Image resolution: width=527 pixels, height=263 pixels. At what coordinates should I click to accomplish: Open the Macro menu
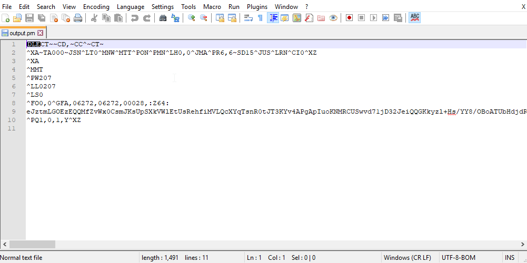pyautogui.click(x=212, y=7)
